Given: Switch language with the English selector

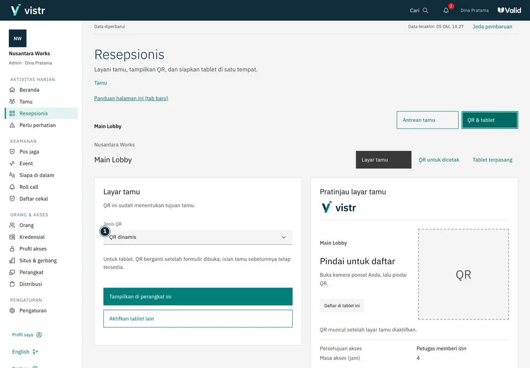Looking at the screenshot, I should click(x=25, y=352).
